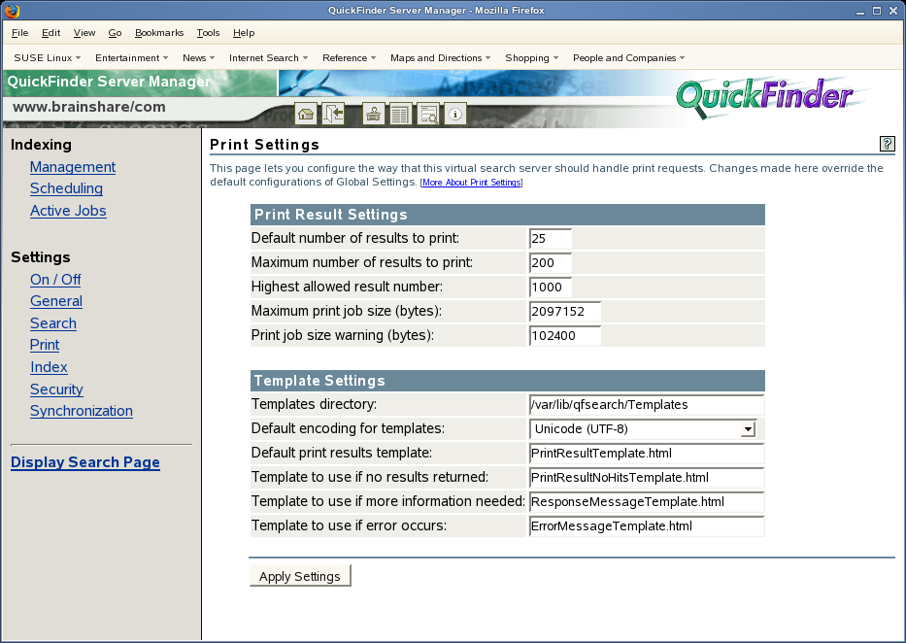
Task: Open the Active Jobs link
Action: [68, 211]
